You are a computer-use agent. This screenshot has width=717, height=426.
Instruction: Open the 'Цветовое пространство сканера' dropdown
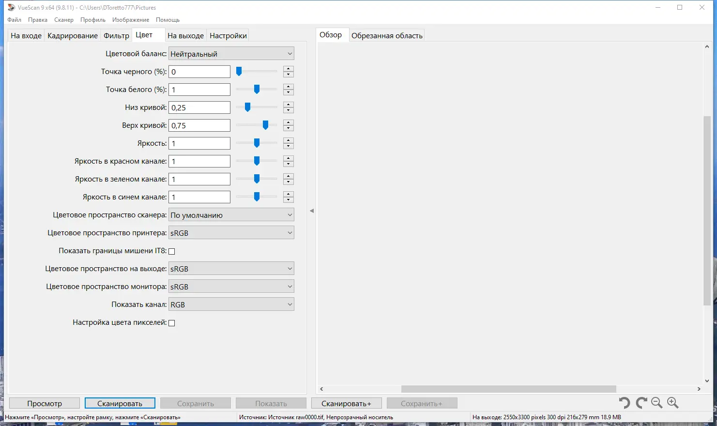(231, 215)
